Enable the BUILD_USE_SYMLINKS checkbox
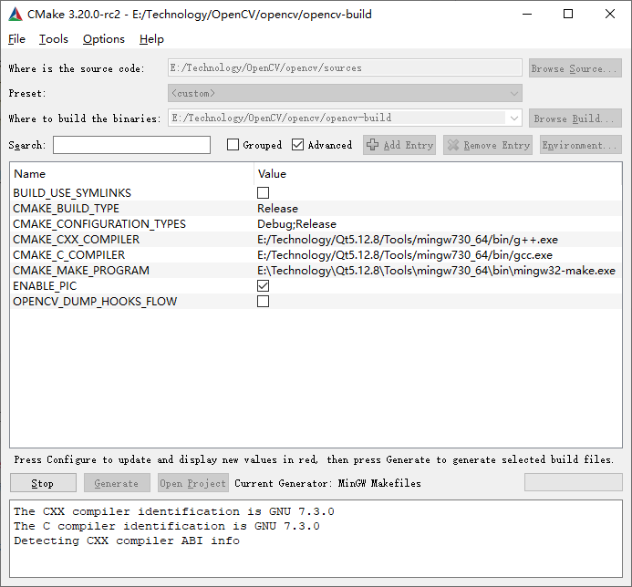 [264, 192]
